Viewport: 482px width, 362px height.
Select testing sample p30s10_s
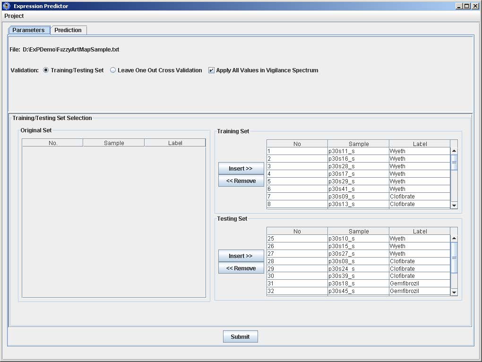tap(358, 239)
